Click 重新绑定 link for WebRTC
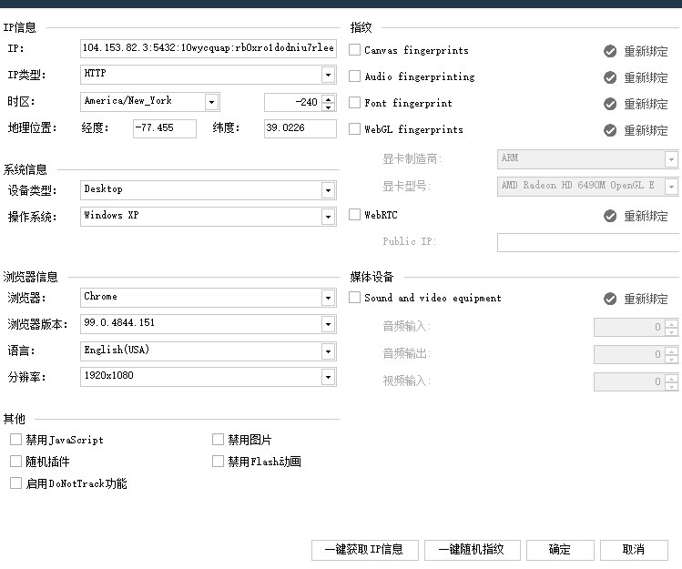The width and height of the screenshot is (682, 569). click(x=646, y=216)
